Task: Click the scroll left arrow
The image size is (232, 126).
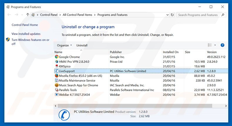Action: [56, 106]
